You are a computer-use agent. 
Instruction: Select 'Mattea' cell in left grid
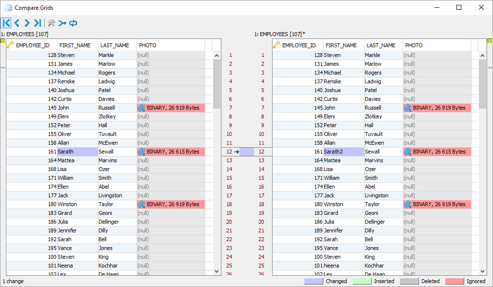pyautogui.click(x=78, y=160)
